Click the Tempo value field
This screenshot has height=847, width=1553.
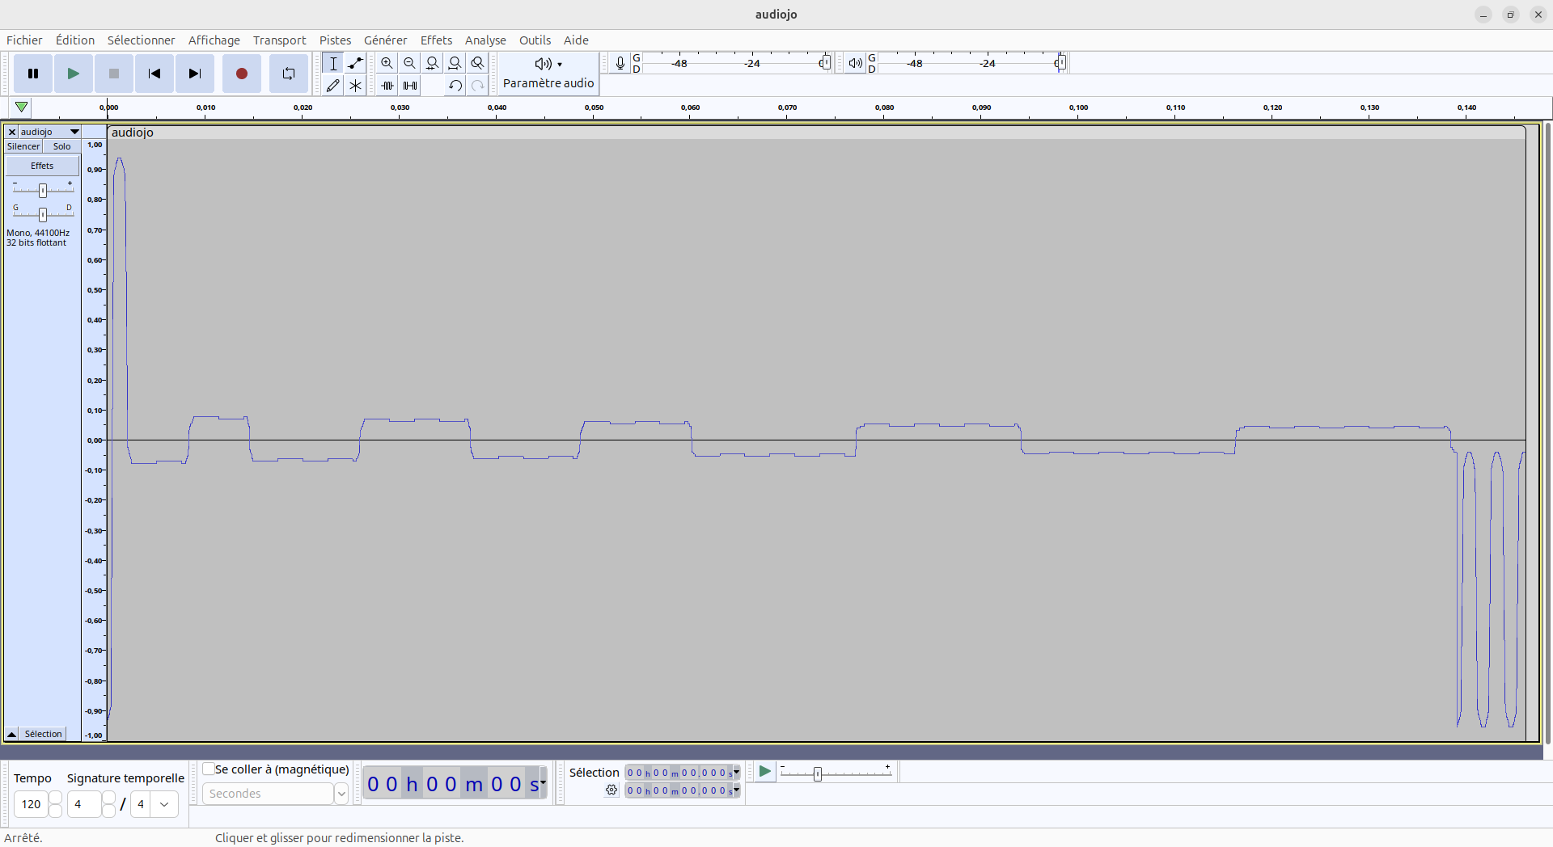tap(32, 804)
